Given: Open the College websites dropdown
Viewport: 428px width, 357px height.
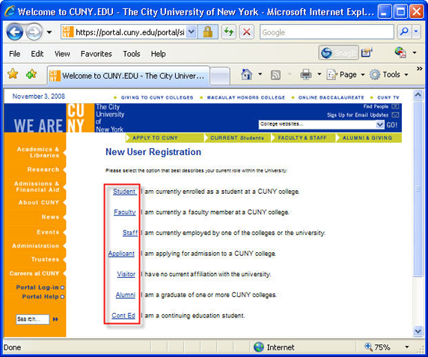Looking at the screenshot, I should (321, 124).
